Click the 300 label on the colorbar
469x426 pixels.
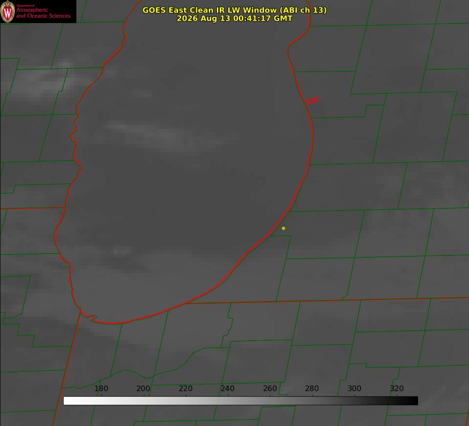tap(354, 388)
